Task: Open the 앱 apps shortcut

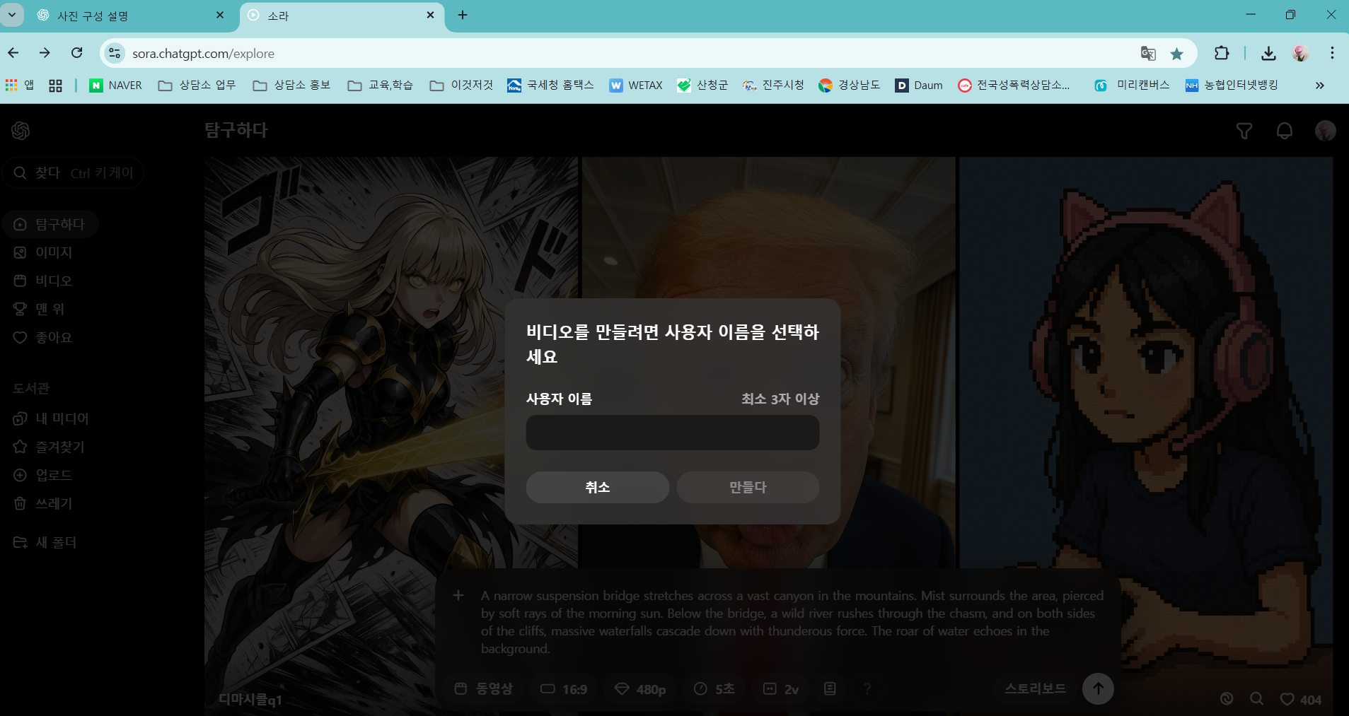Action: coord(20,86)
